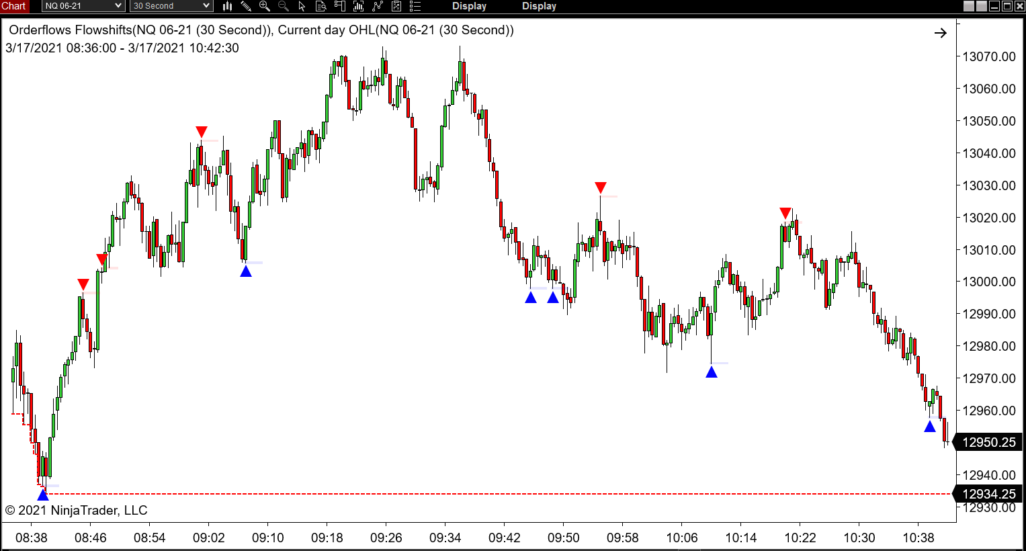Select blue up-arrow signal near 10:39 at 12955
Viewport: 1026px width, 551px height.
930,426
